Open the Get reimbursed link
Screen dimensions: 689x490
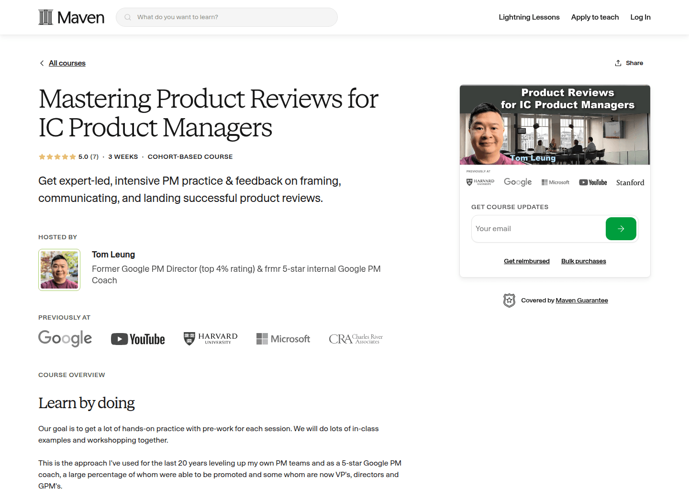(526, 261)
